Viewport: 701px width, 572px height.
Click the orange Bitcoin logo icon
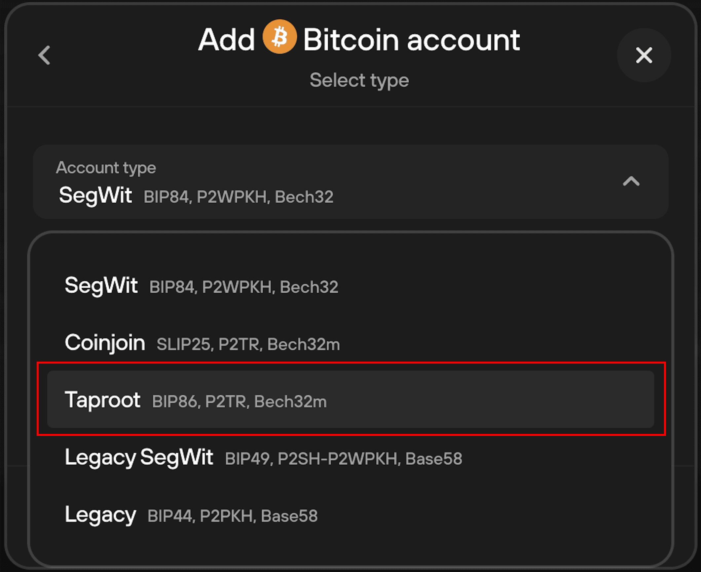click(279, 37)
